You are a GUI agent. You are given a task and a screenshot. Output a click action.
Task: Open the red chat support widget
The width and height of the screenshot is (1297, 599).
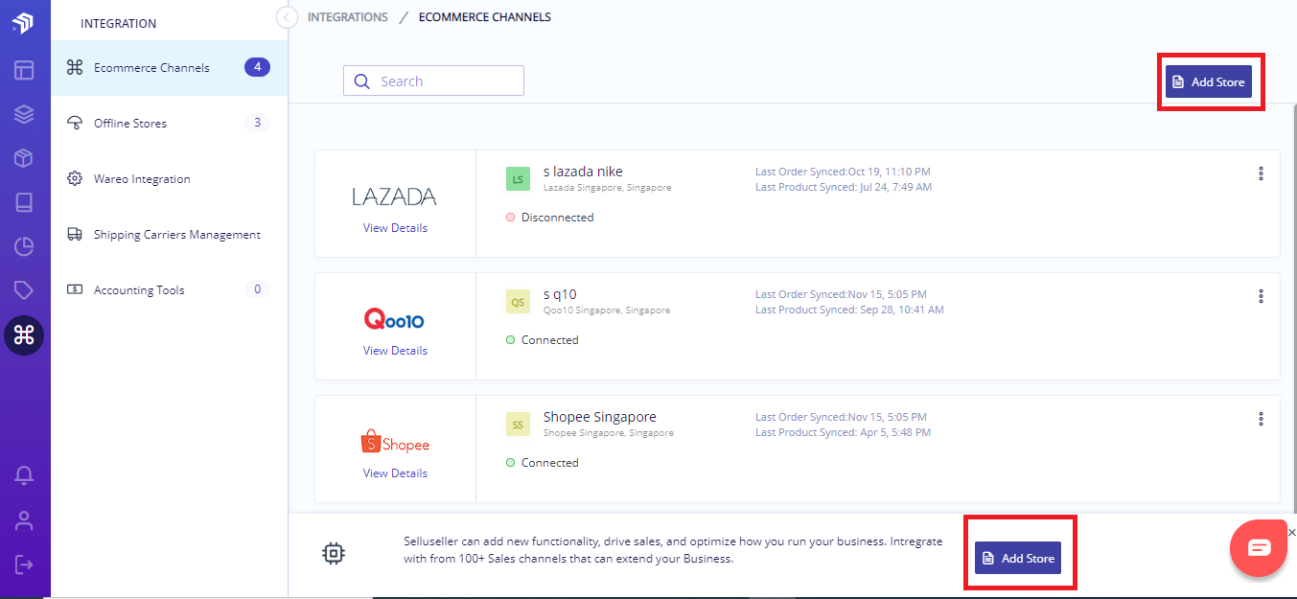1259,548
